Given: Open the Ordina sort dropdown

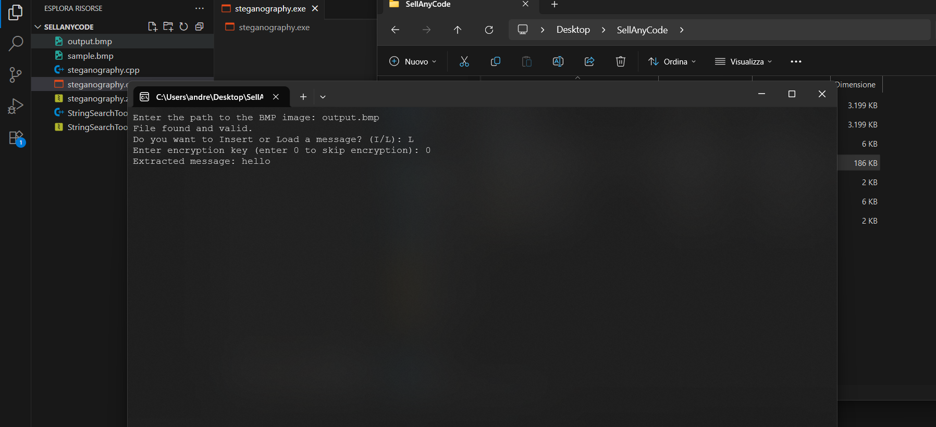Looking at the screenshot, I should (x=672, y=61).
